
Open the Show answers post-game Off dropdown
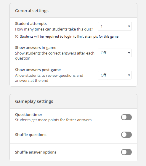[115, 75]
